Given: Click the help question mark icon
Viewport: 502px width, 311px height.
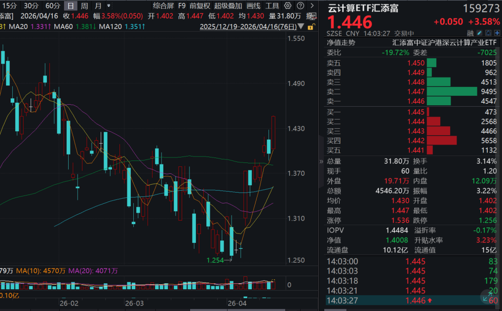Looking at the screenshot, I should point(301,6).
